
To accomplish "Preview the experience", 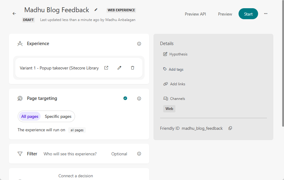I will pos(225,14).
